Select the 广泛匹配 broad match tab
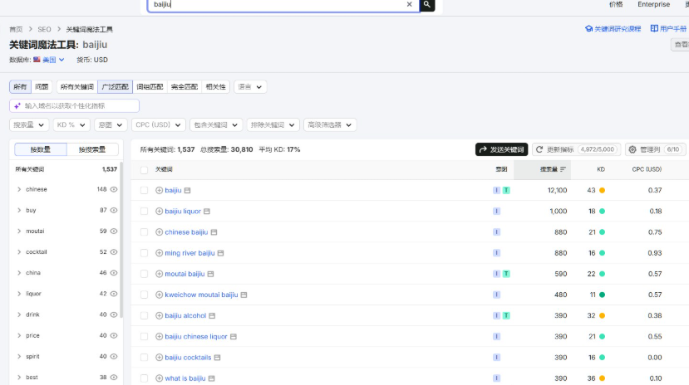This screenshot has height=385, width=689. pos(116,87)
